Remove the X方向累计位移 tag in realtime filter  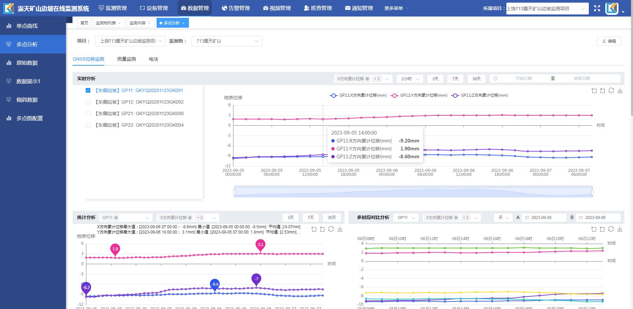[367, 79]
